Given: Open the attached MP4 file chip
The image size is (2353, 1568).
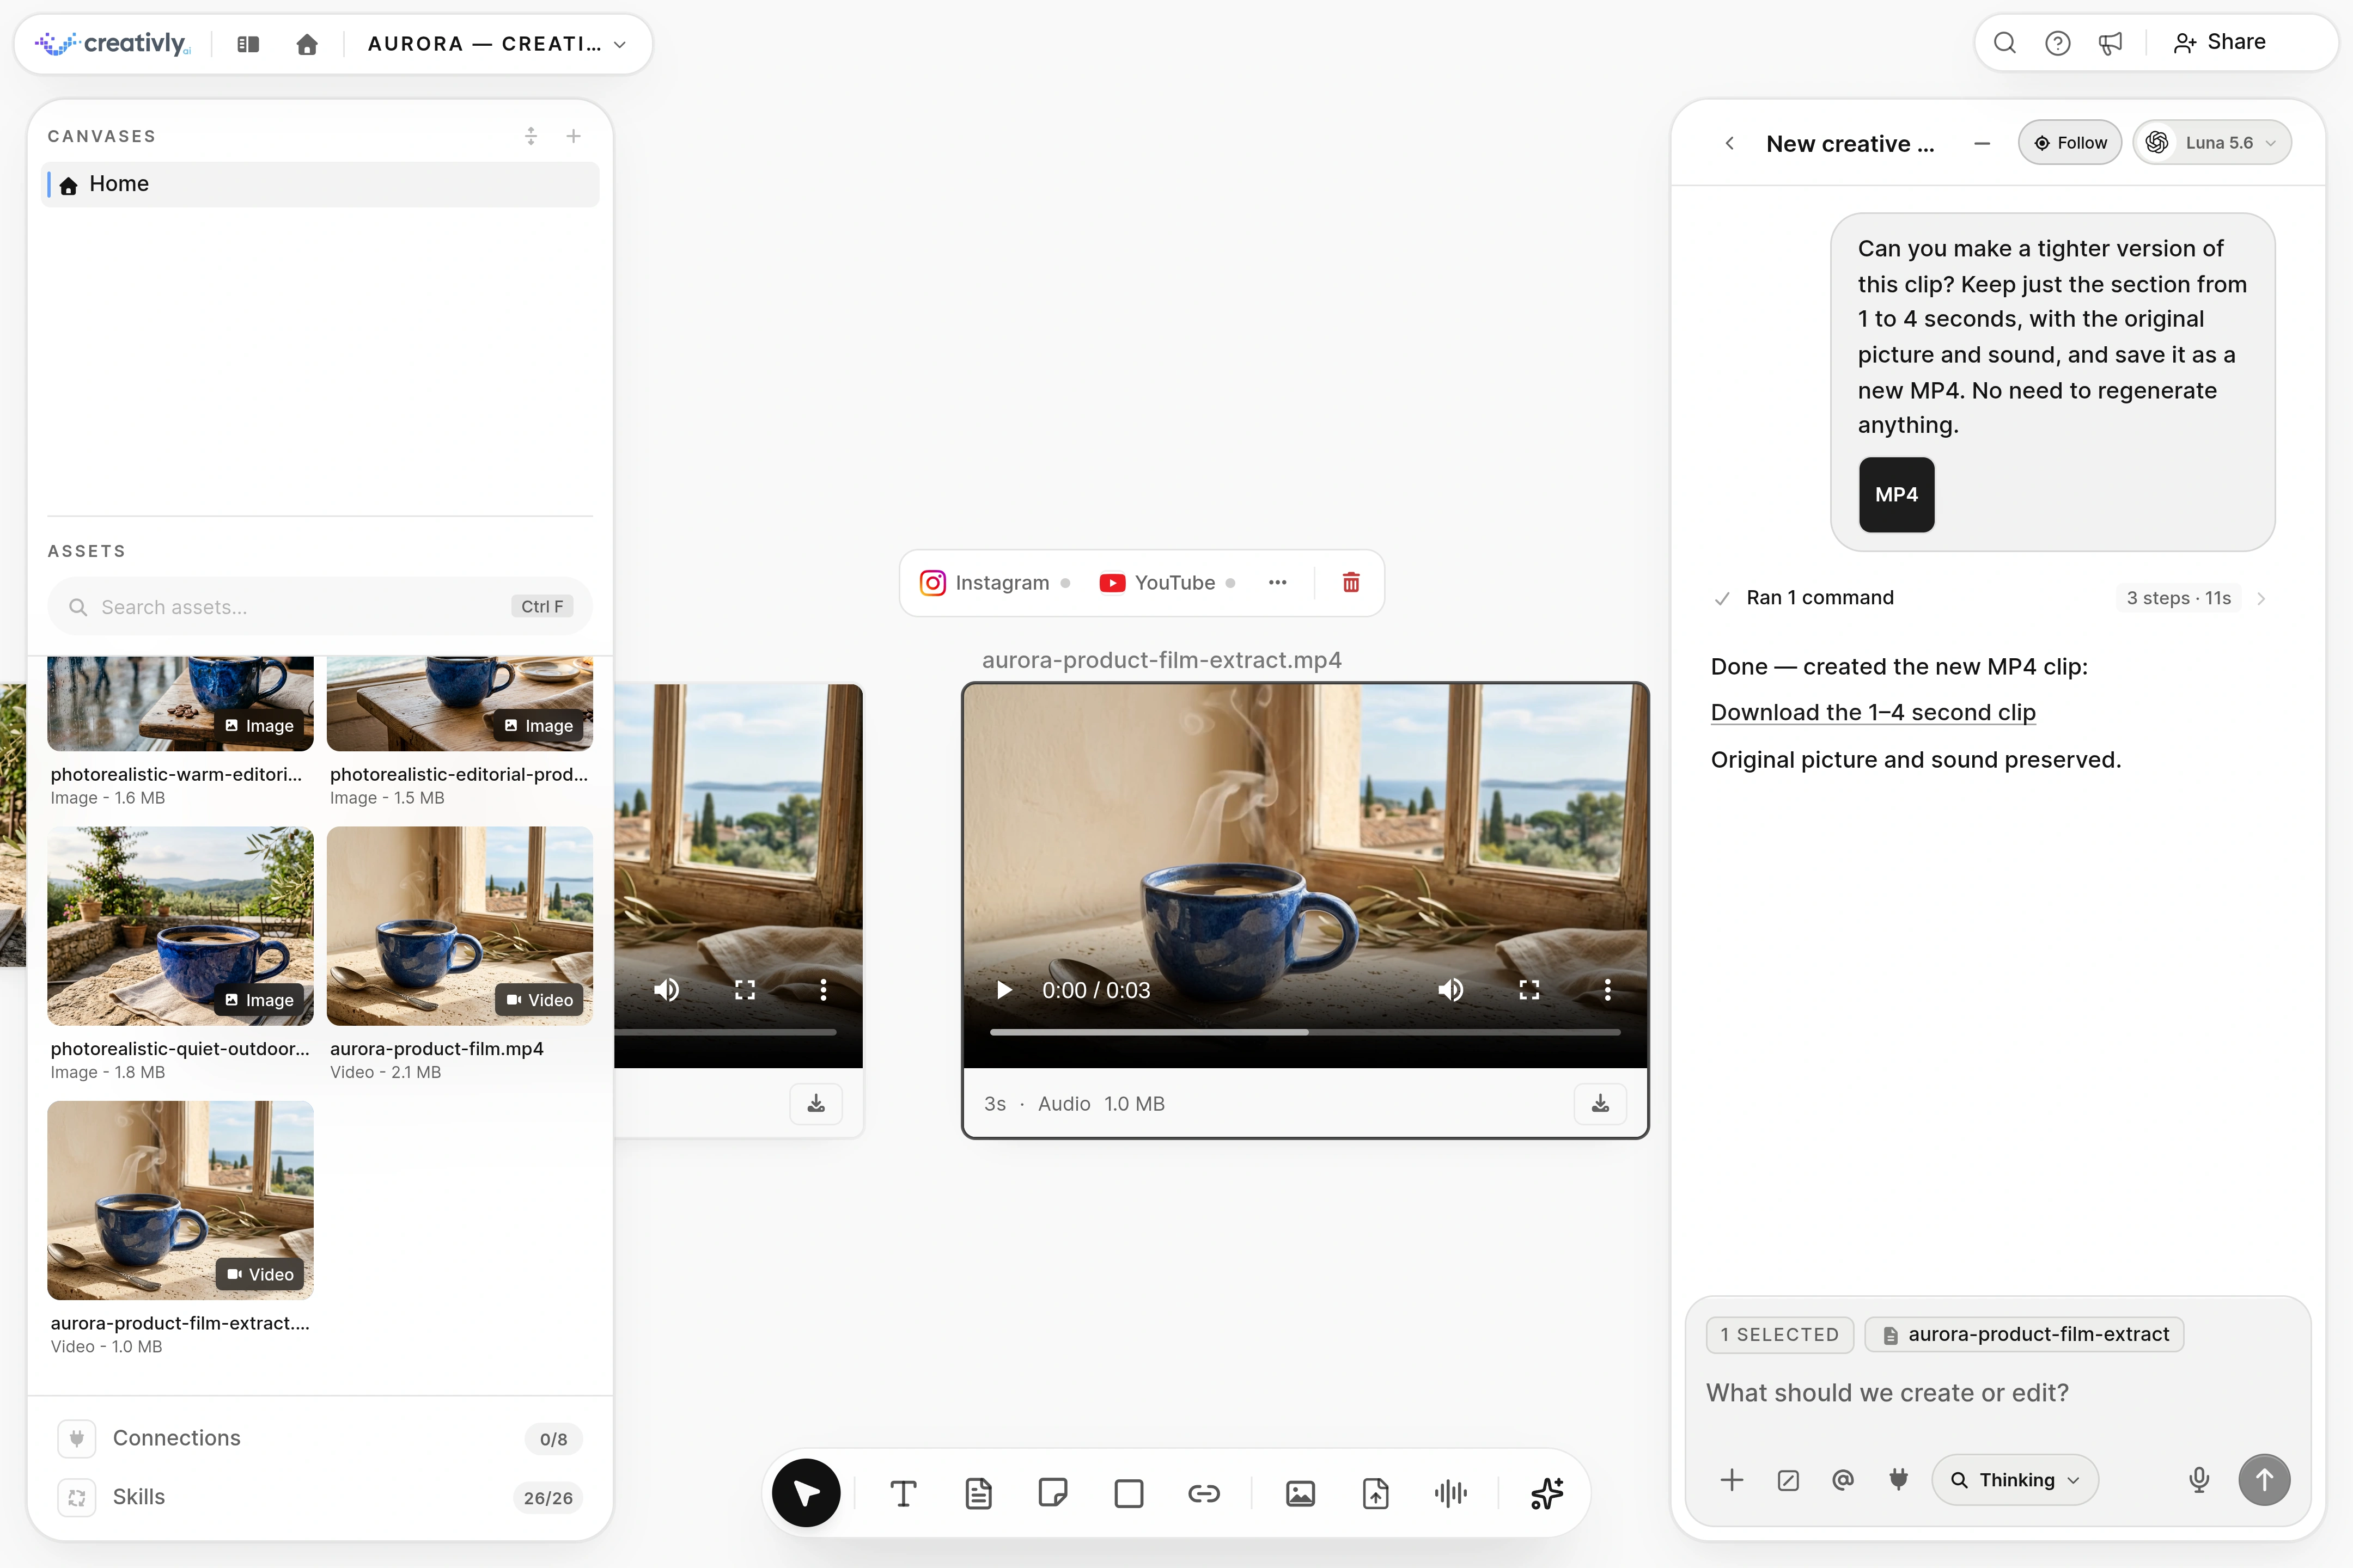Looking at the screenshot, I should tap(1896, 494).
